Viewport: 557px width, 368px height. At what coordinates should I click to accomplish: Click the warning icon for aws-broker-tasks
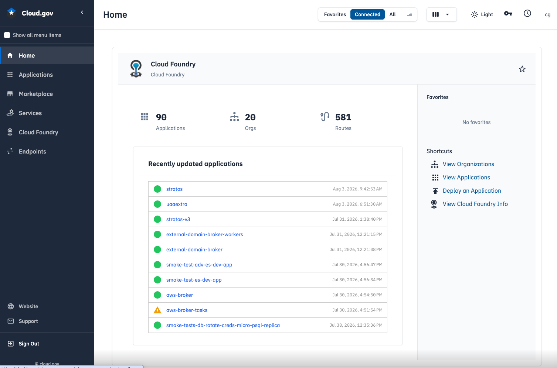click(x=157, y=310)
